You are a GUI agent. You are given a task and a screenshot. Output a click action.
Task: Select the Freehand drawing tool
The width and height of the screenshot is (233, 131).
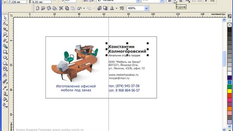tap(5, 40)
